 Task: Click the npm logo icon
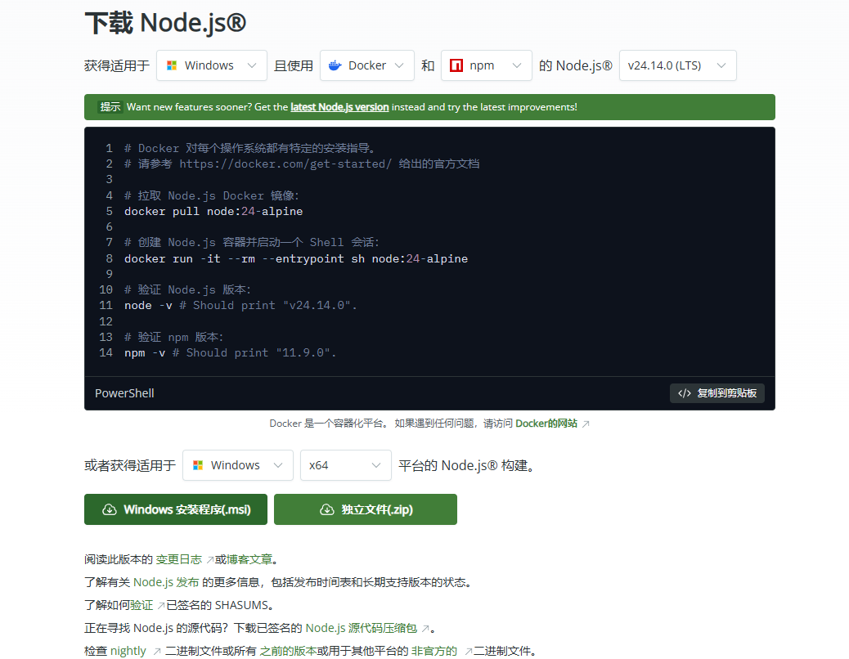(456, 65)
